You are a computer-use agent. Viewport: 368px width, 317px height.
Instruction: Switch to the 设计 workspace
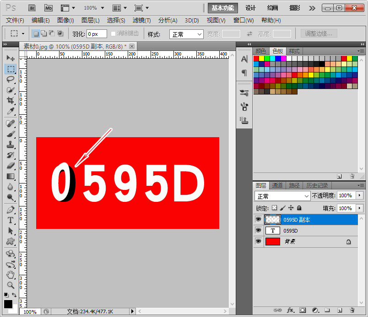250,8
